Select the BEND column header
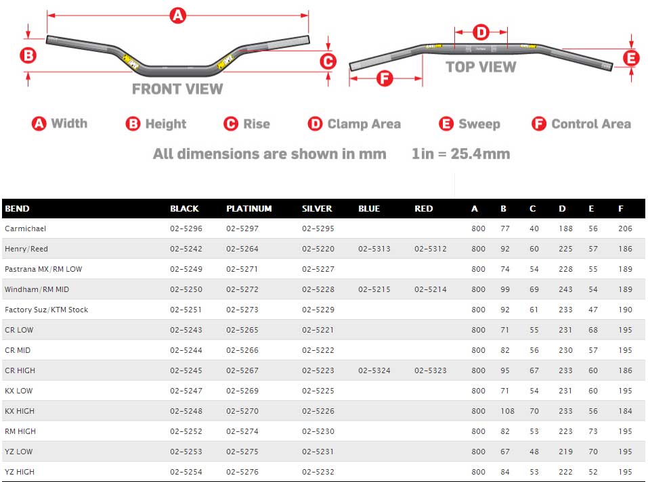 17,209
